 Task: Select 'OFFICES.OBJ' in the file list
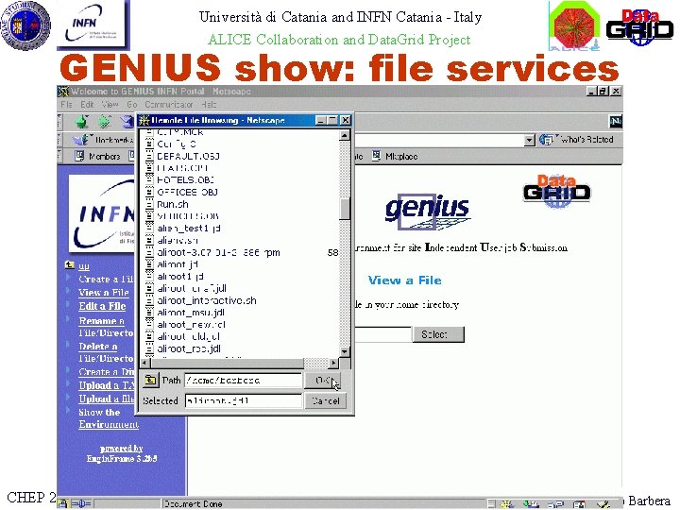187,192
